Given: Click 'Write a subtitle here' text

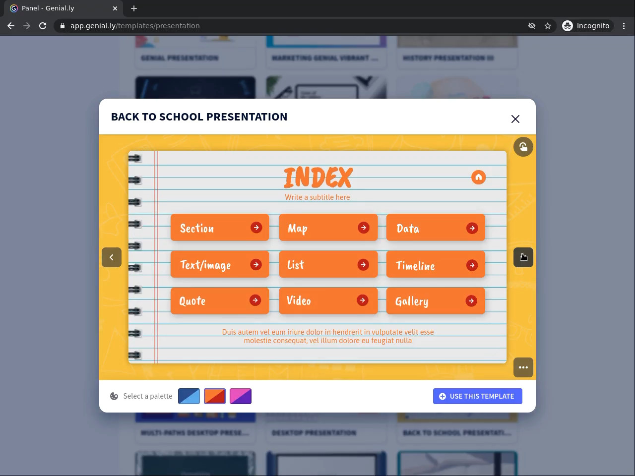Looking at the screenshot, I should click(317, 197).
